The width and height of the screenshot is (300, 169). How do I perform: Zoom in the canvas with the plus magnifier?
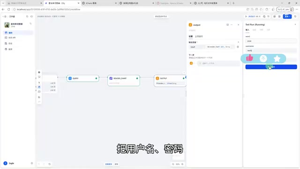(x=182, y=164)
